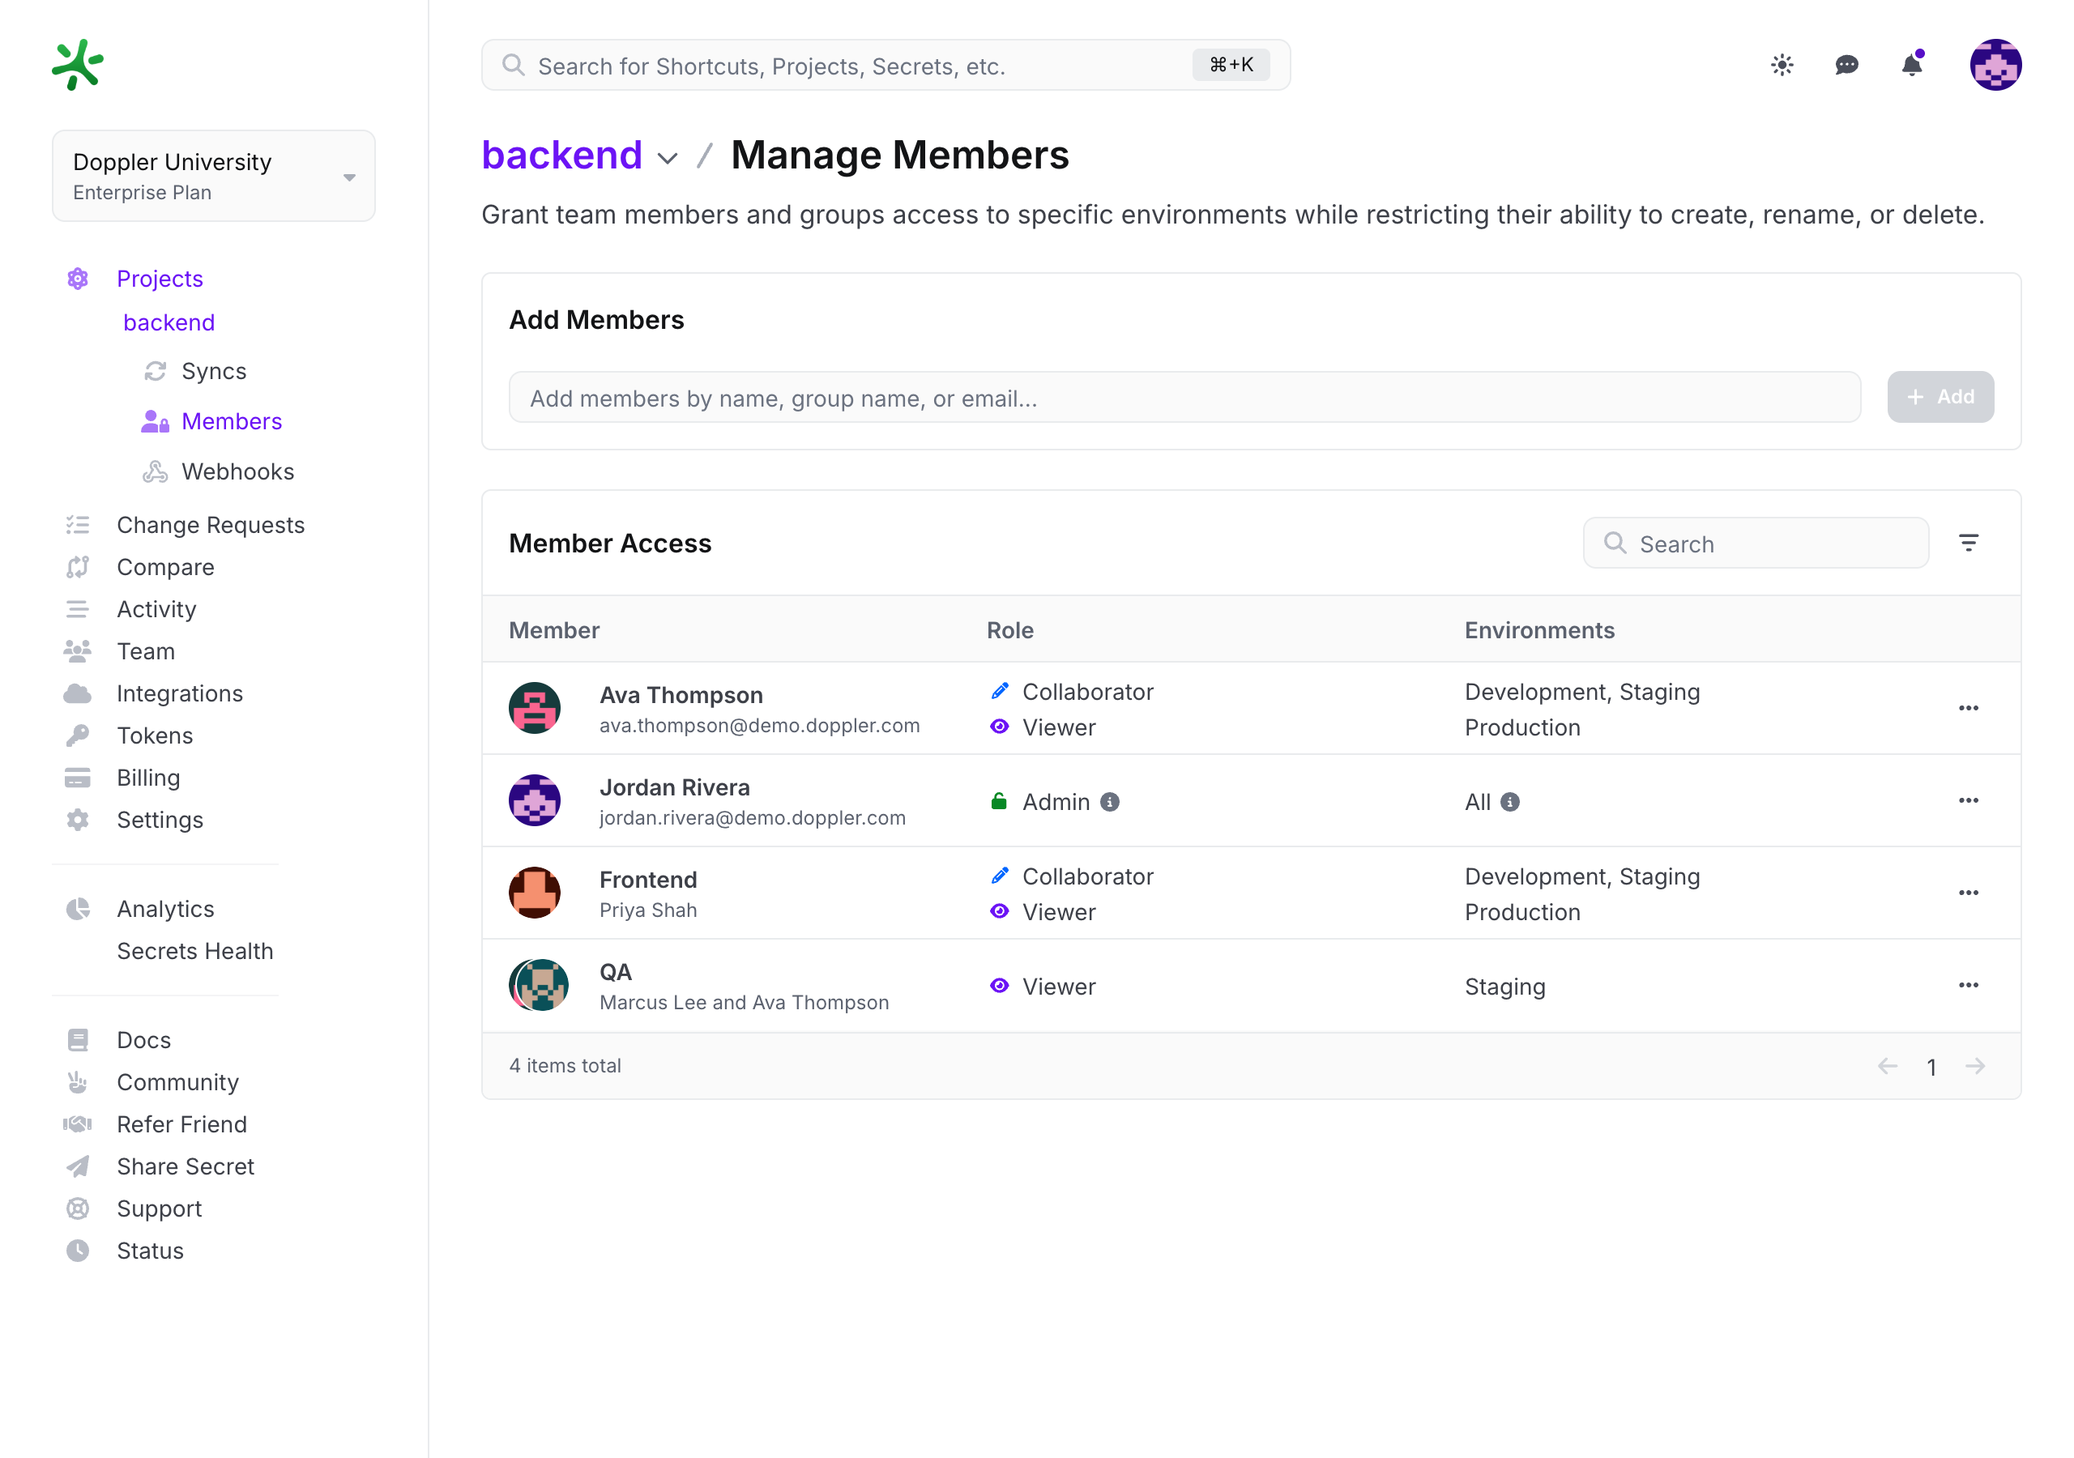Click the Doppler logo
The height and width of the screenshot is (1458, 2074).
[78, 64]
